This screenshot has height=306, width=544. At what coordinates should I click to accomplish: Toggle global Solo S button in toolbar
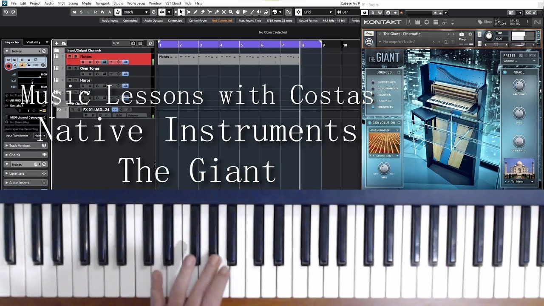pos(81,12)
